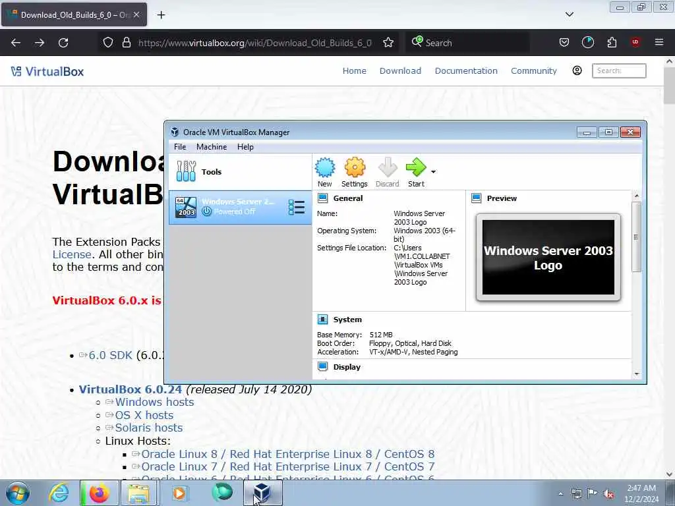Click the taskbar clock showing 2:47 AM
This screenshot has height=506, width=675.
coord(641,493)
